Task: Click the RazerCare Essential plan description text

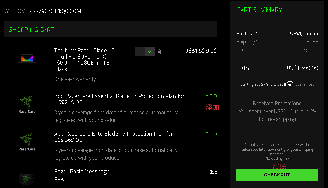Action: point(116,116)
